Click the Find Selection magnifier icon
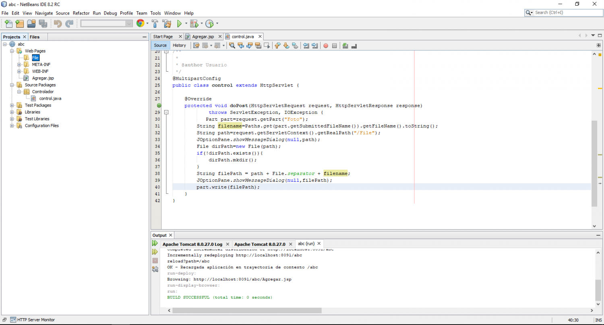The image size is (604, 325). click(232, 45)
